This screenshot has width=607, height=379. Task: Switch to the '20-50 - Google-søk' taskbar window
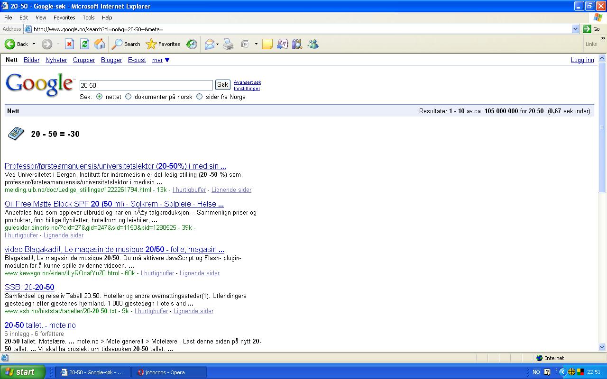point(92,372)
